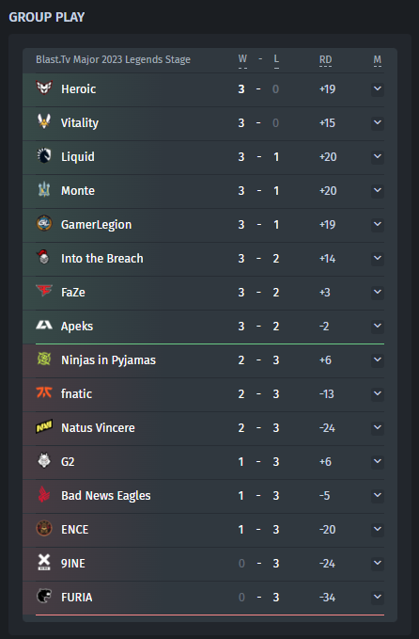Click the FaZe red logo
This screenshot has width=419, height=639.
(44, 291)
